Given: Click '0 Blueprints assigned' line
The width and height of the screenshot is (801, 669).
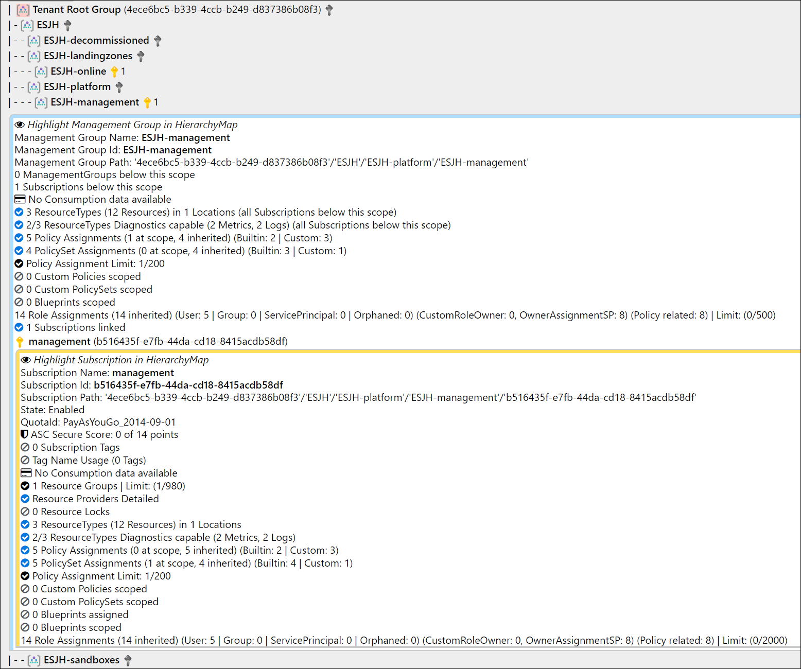Looking at the screenshot, I should (x=75, y=614).
